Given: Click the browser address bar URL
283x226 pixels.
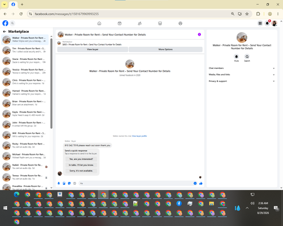Looking at the screenshot, I should pyautogui.click(x=67, y=14).
